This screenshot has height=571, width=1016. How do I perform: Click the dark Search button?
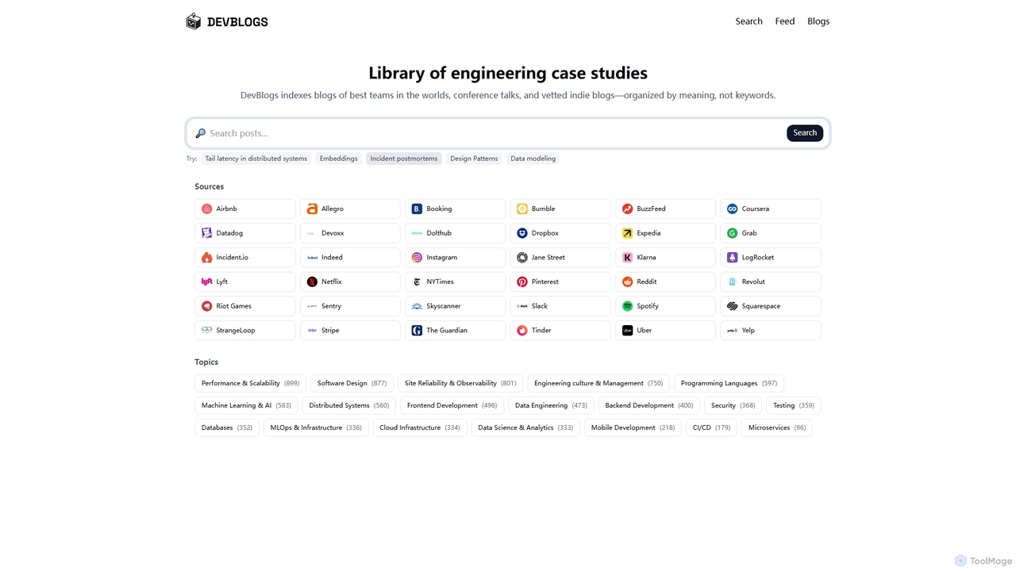coord(805,133)
